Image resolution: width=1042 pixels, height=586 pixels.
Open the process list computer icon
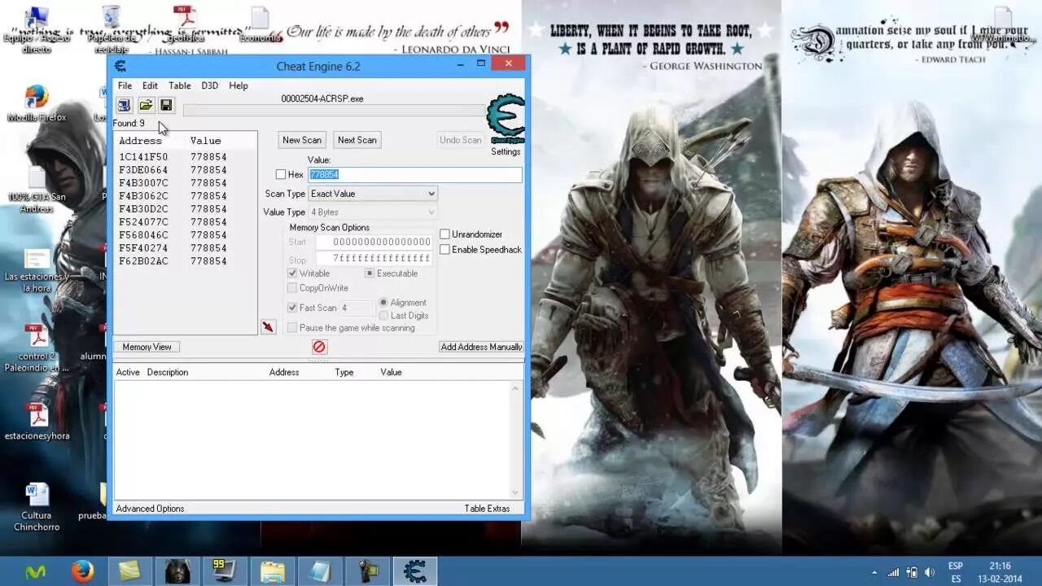(124, 105)
